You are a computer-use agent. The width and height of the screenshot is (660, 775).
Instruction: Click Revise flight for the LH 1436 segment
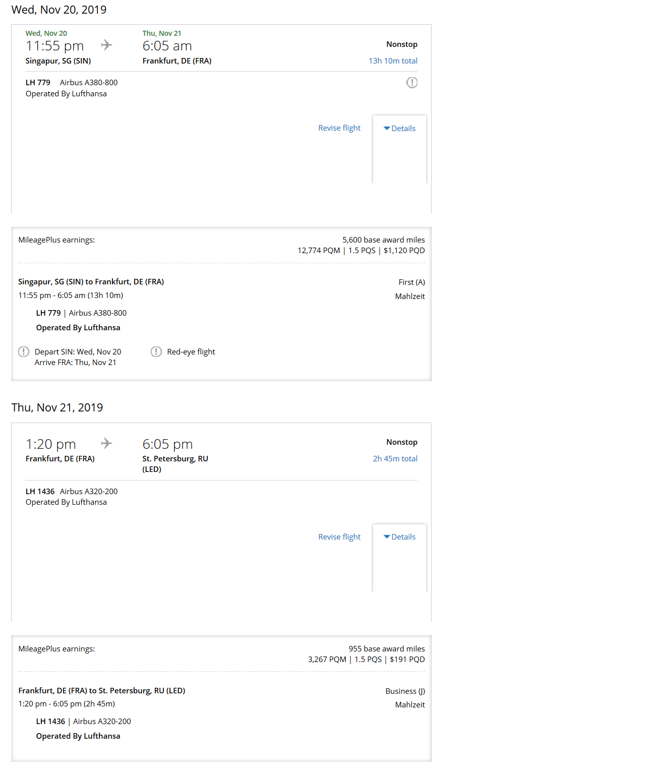[x=339, y=537]
